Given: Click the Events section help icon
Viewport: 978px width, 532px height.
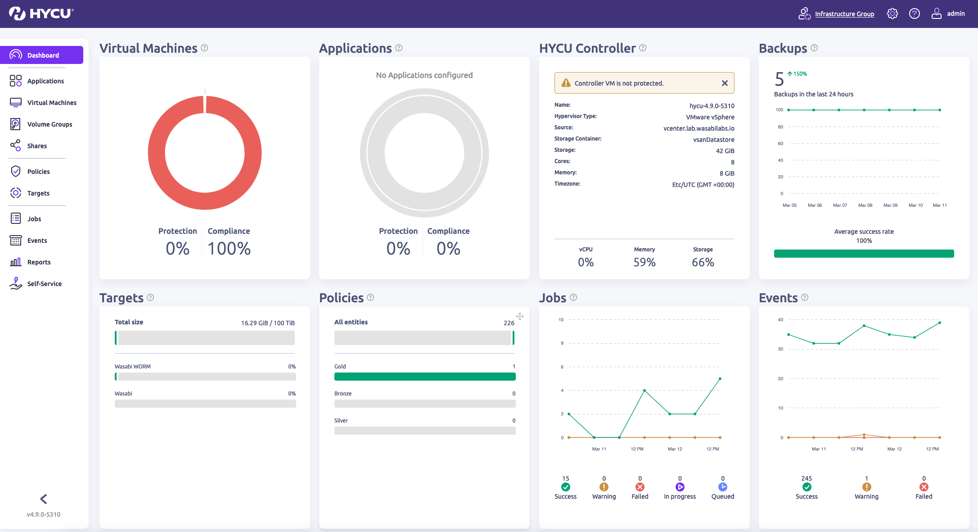Looking at the screenshot, I should [805, 298].
